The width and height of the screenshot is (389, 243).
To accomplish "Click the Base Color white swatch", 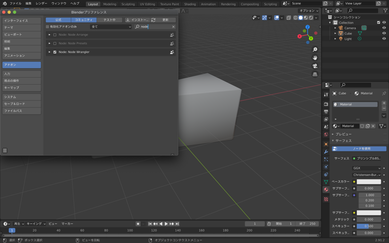I will click(x=369, y=182).
